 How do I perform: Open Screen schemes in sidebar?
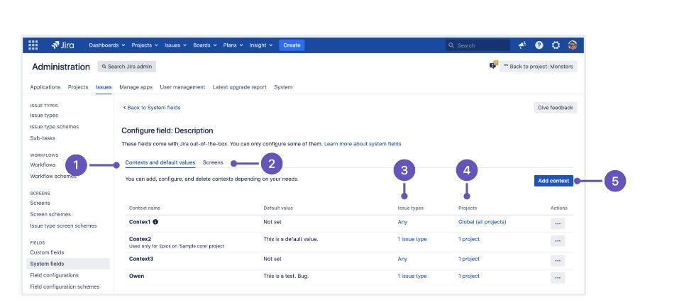[x=50, y=215]
